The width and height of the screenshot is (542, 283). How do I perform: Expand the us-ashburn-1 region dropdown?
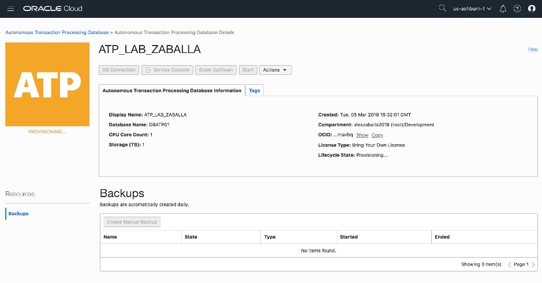[x=472, y=9]
